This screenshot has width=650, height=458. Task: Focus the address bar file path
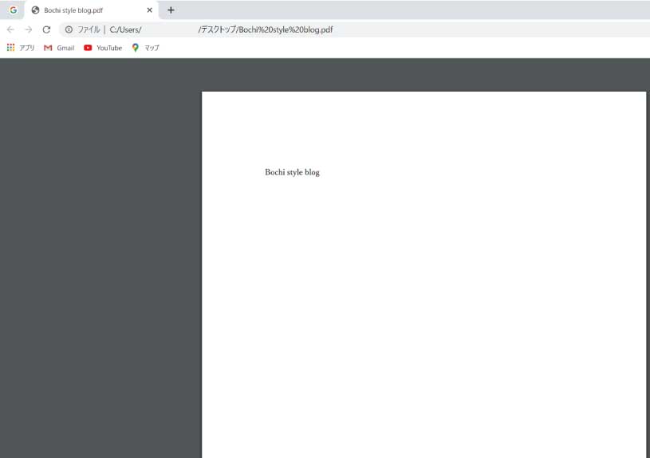(263, 29)
